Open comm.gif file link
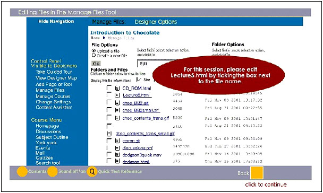The image size is (323, 193). point(131,141)
